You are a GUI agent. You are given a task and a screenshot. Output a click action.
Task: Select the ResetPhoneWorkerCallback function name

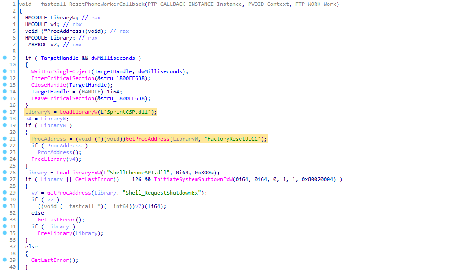click(x=107, y=4)
